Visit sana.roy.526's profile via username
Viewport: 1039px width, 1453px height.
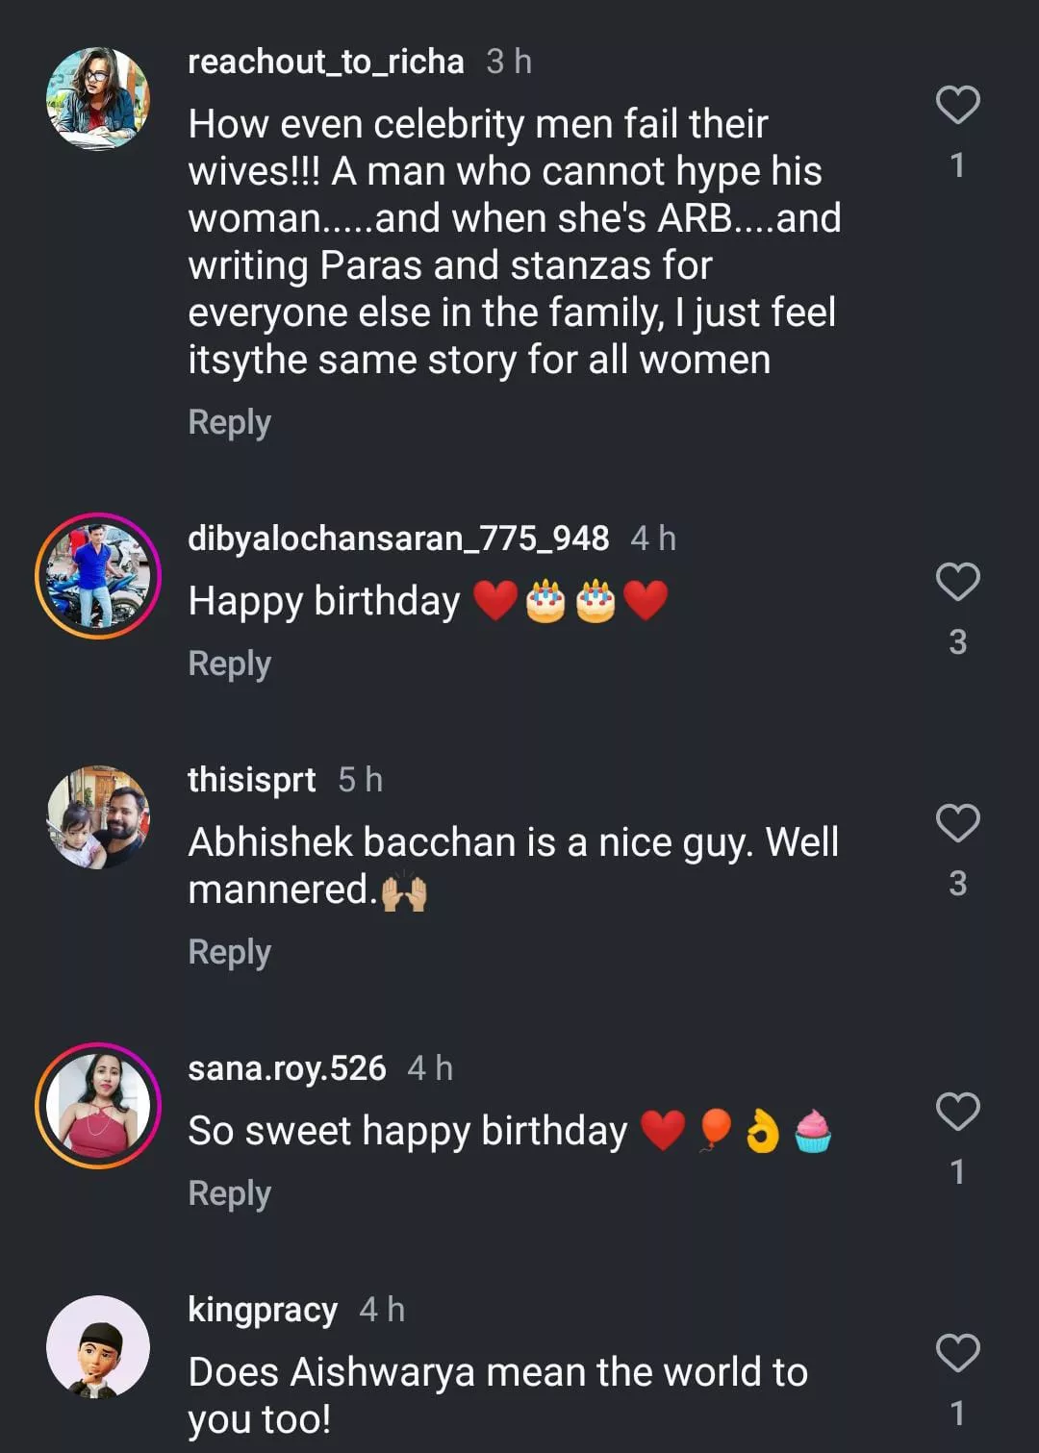click(287, 1068)
